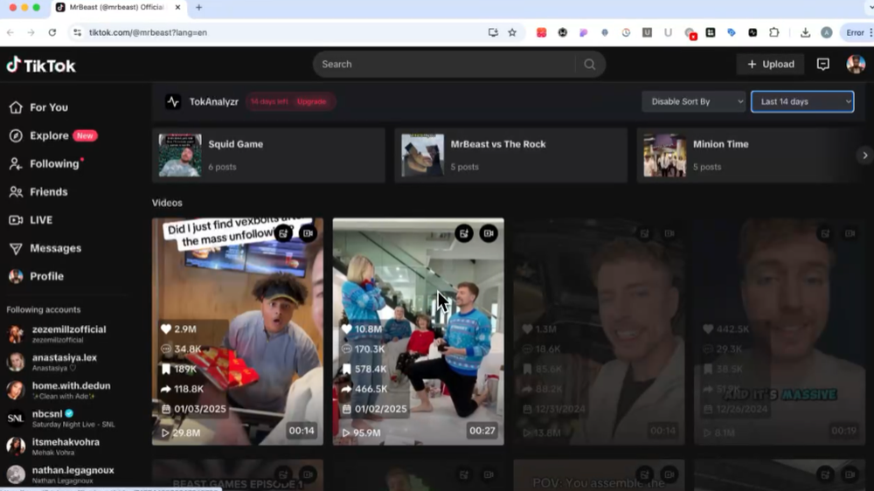Click the browser forward arrow

coord(31,33)
